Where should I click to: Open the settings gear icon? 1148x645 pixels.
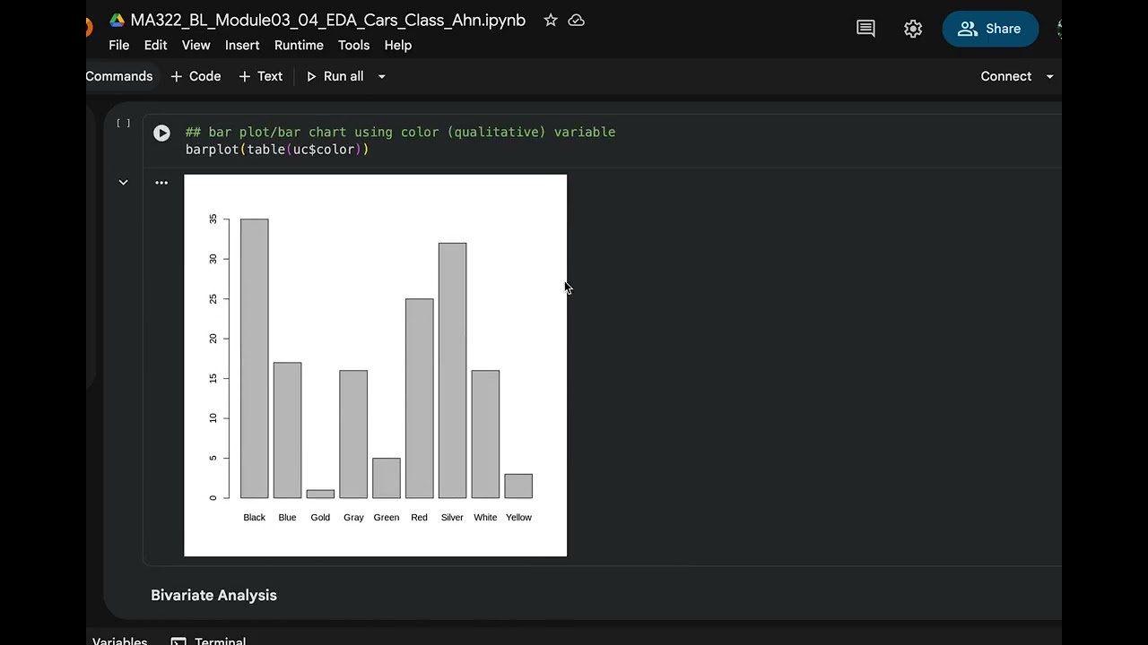(x=913, y=29)
